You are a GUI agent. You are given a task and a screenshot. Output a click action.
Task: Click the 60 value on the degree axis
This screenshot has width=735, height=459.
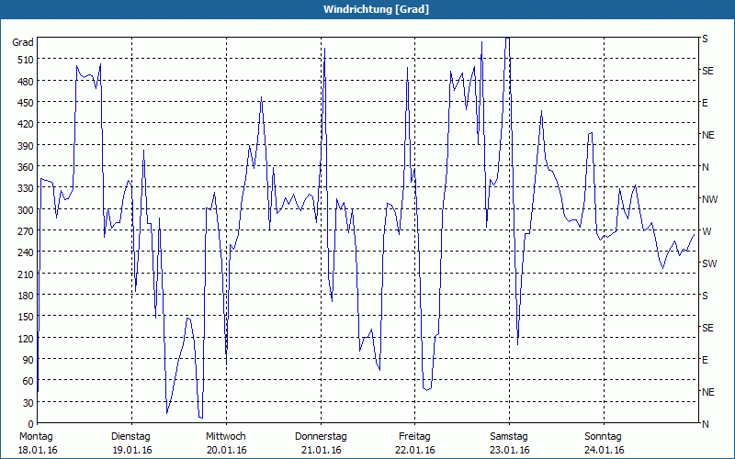28,381
